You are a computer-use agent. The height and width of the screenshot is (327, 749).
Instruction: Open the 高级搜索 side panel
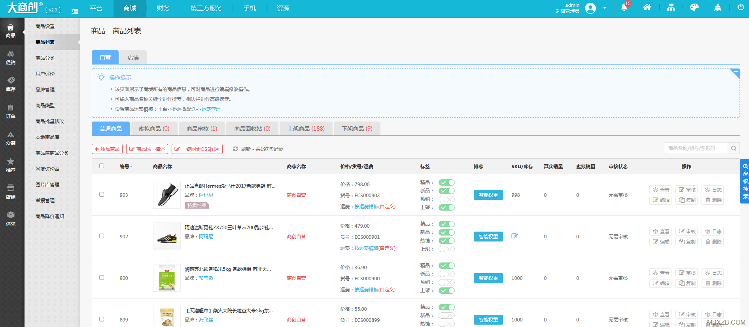(745, 181)
